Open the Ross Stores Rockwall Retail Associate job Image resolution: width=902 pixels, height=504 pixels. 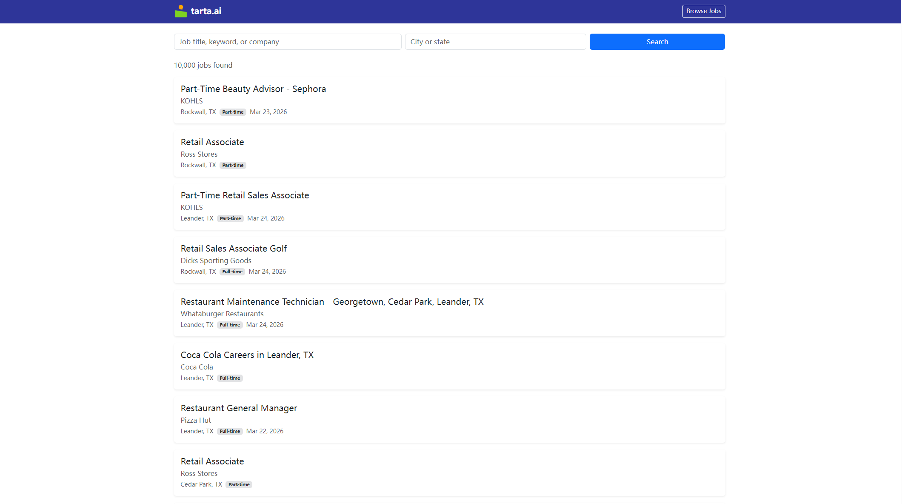[212, 142]
